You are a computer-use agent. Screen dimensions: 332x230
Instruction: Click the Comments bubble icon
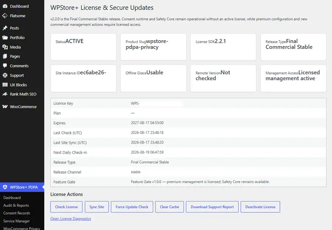click(x=5, y=66)
